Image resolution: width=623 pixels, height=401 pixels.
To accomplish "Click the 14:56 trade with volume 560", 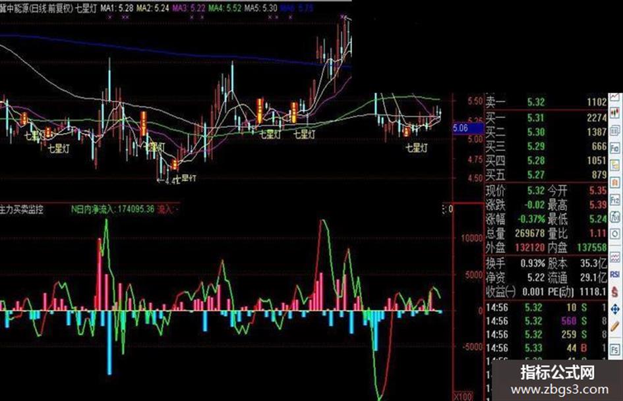I will (x=547, y=321).
